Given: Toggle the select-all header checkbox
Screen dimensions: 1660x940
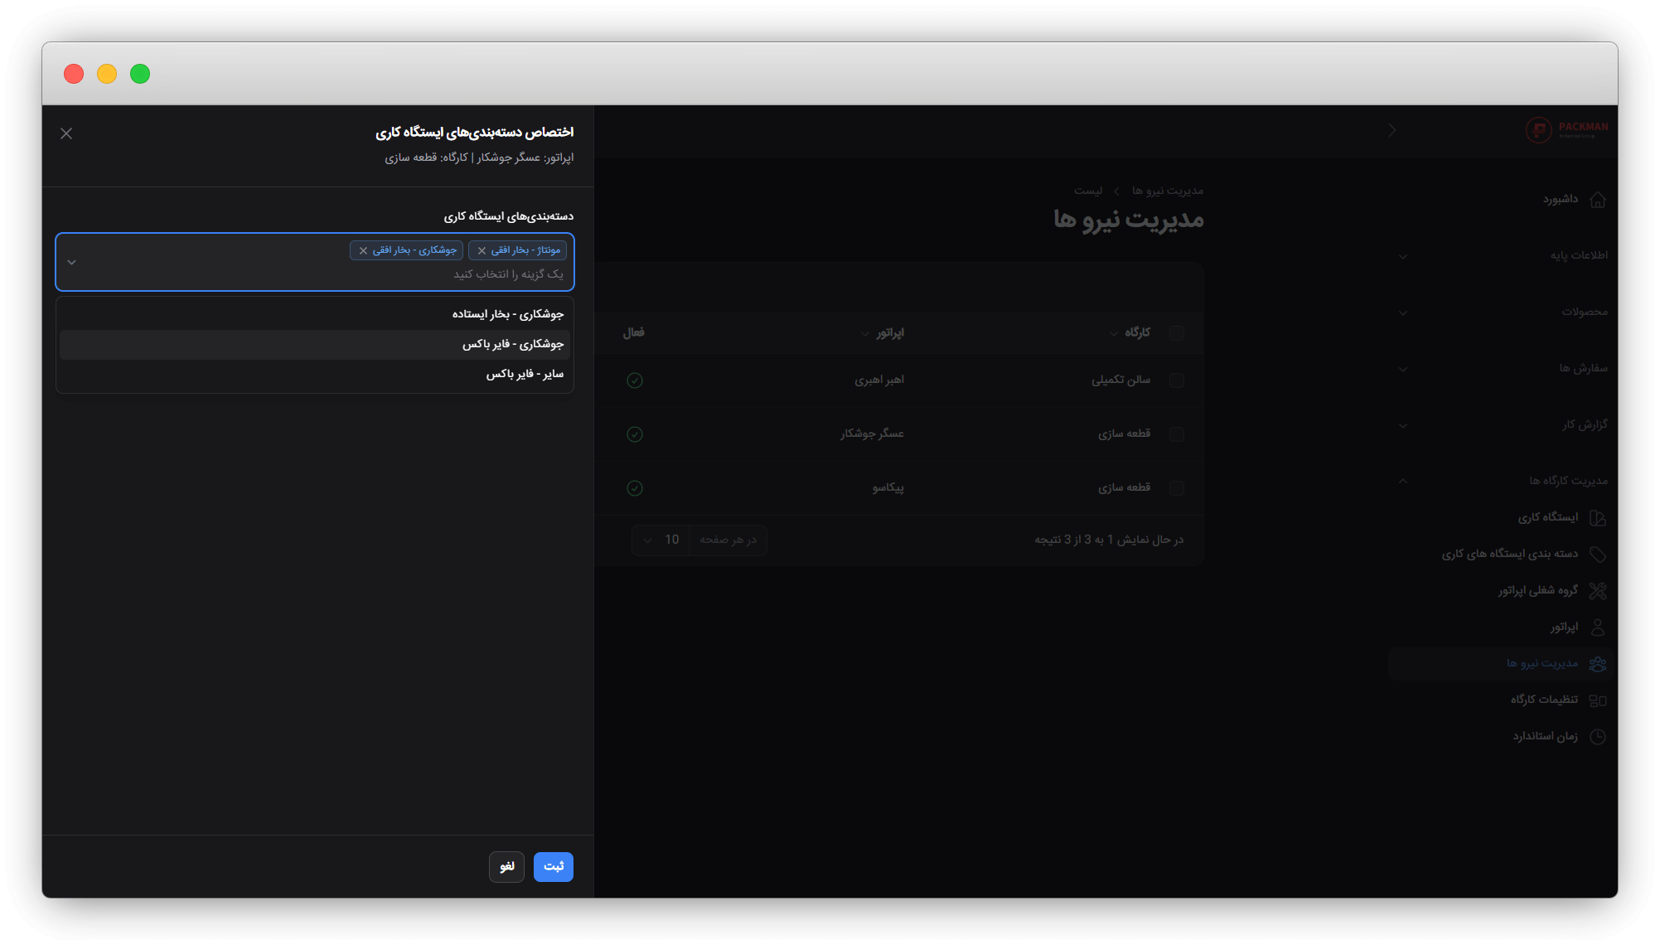Looking at the screenshot, I should (x=1176, y=333).
